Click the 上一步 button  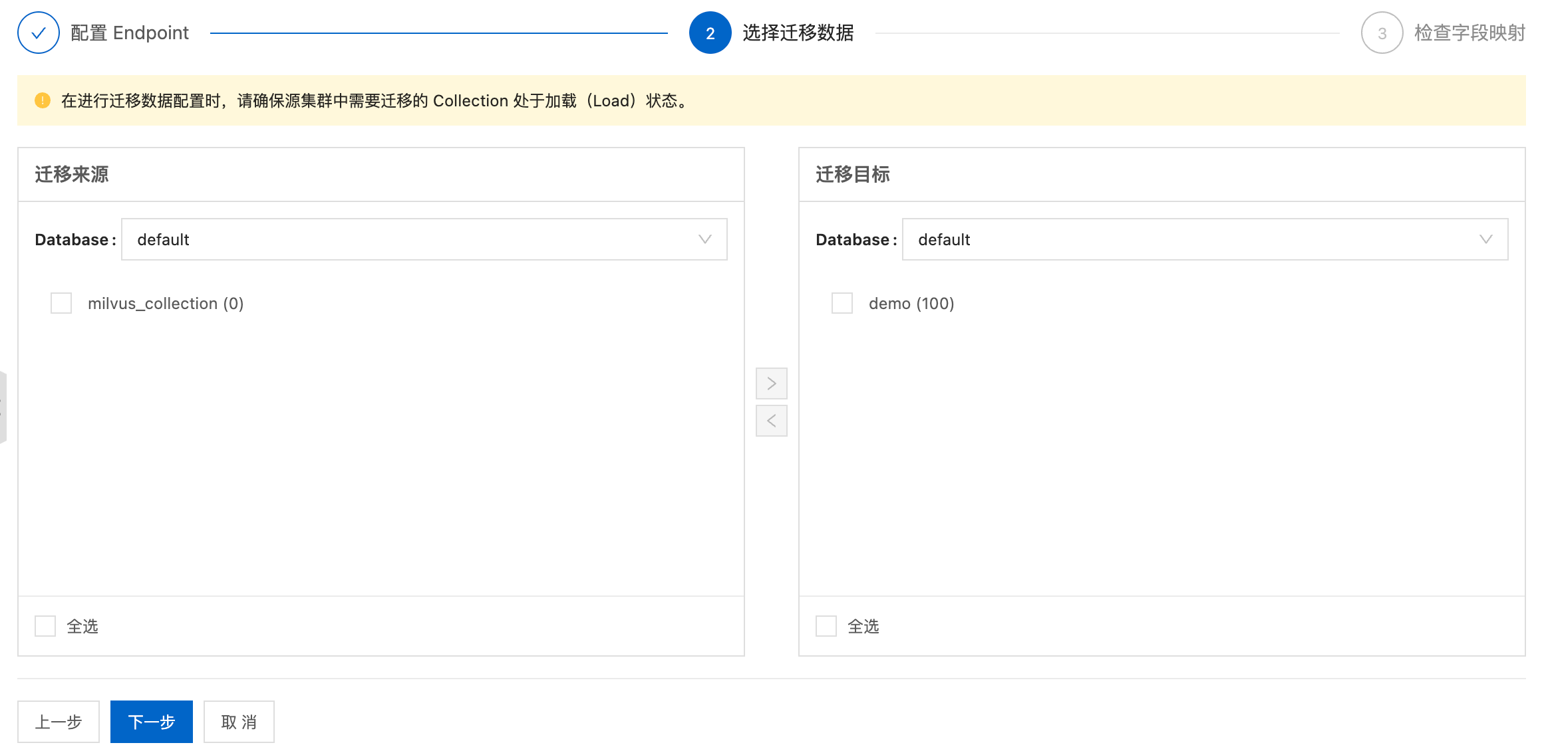(59, 722)
